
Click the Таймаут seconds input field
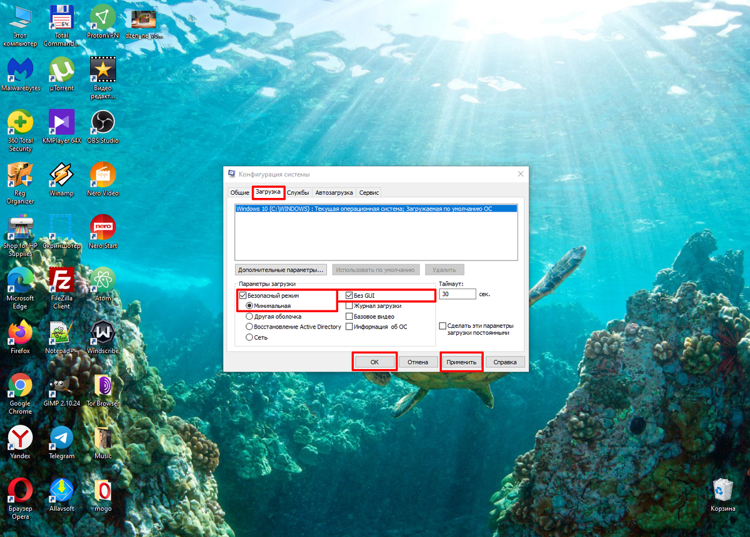(457, 293)
